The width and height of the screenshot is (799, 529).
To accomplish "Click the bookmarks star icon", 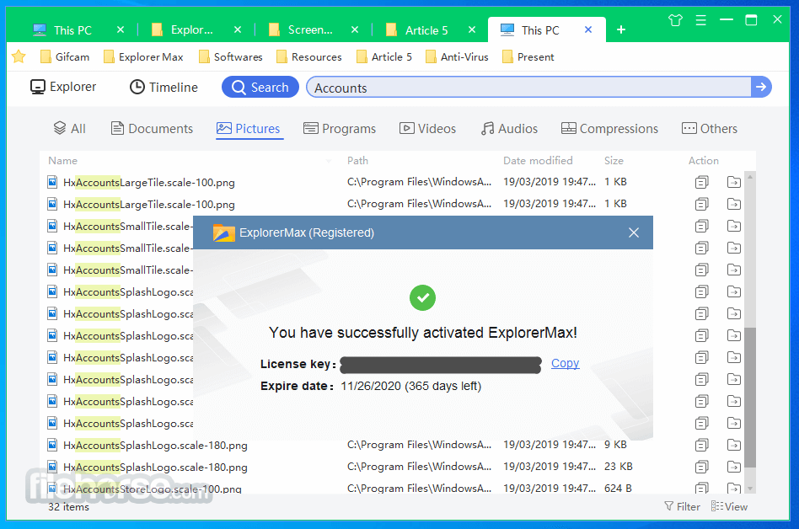I will [19, 56].
